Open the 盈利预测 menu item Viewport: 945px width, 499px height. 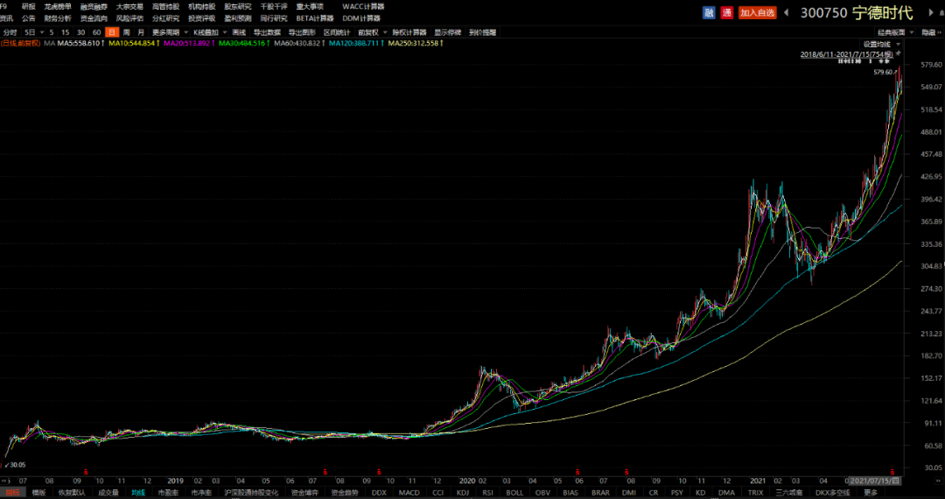pos(237,18)
